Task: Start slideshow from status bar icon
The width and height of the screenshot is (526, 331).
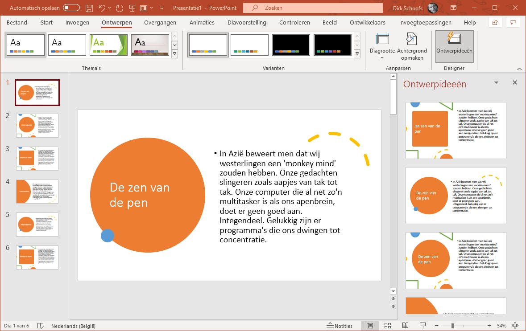Action: tap(422, 326)
